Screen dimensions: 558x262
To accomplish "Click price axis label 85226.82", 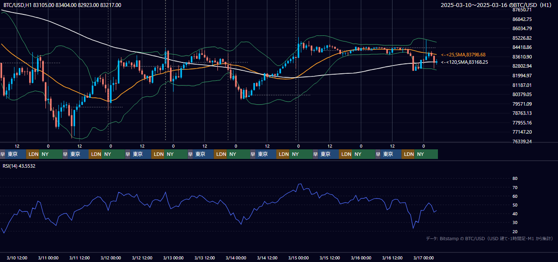I will pos(522,38).
